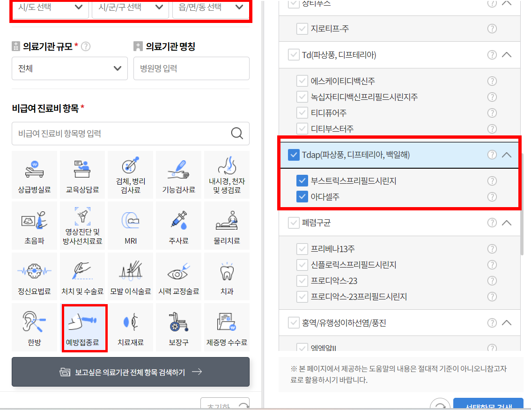531x410 pixels.
Task: Select the 상급병실료 premium room icon
Action: (34, 175)
